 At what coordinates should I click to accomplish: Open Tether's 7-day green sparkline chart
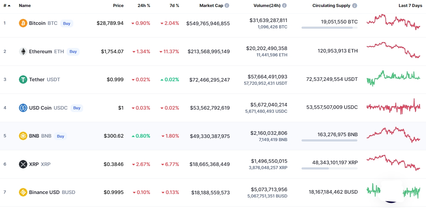[x=393, y=78]
